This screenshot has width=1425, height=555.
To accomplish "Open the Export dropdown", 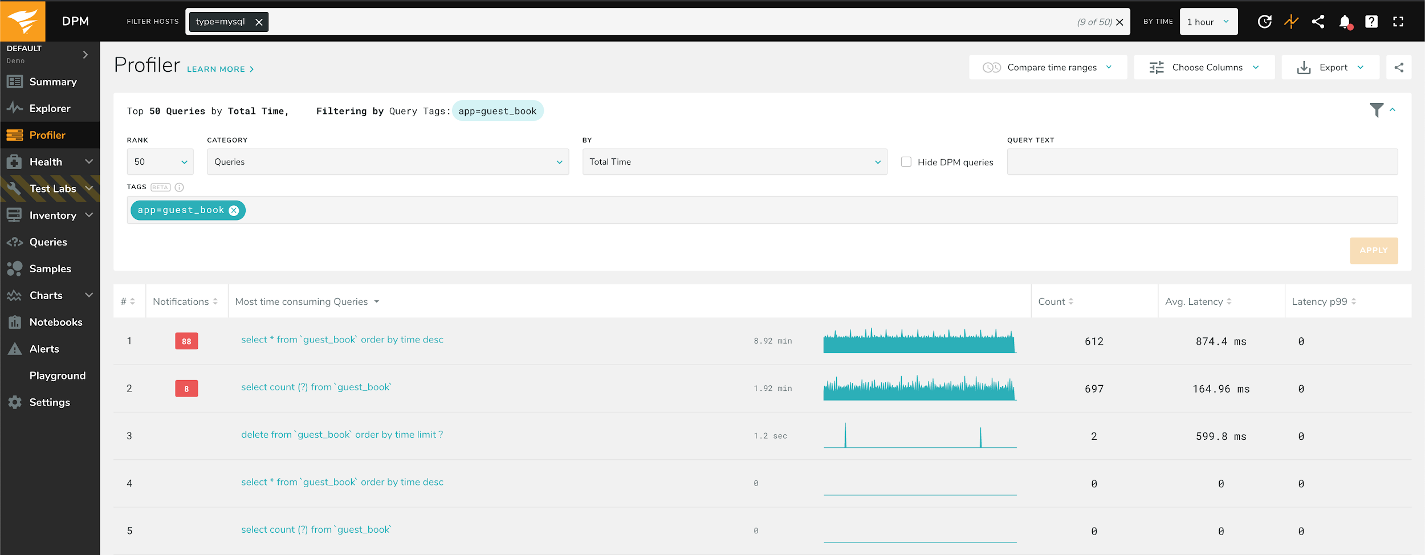I will (1330, 67).
